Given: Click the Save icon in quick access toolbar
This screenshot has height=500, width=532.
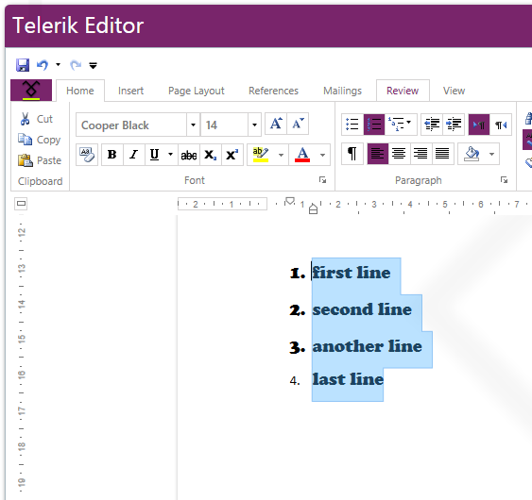Looking at the screenshot, I should pos(23,65).
